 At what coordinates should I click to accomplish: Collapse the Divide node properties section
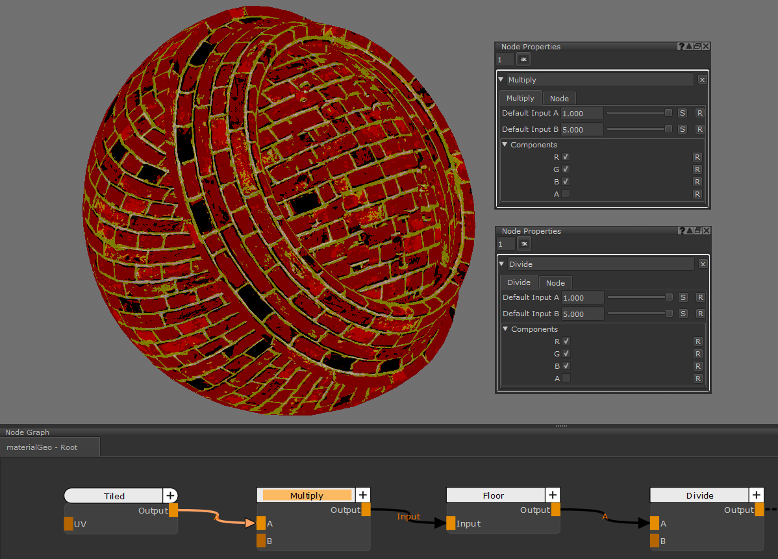pos(501,264)
